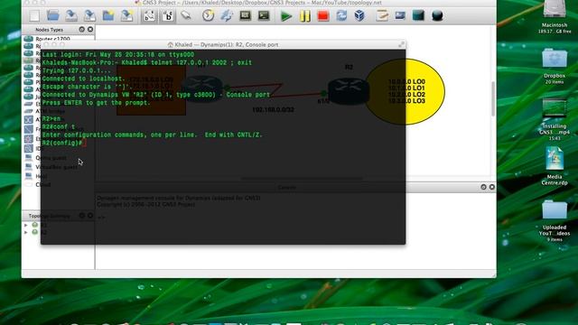Viewport: 578px width, 325px height.
Task: Open the AUX console terminal icon
Action: point(264,15)
